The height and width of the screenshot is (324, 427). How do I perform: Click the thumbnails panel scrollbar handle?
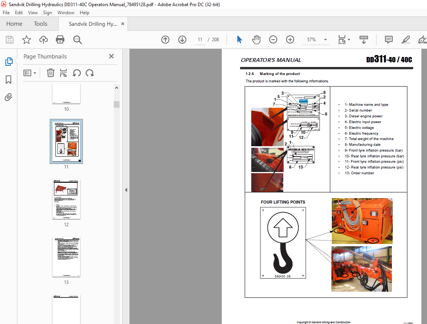[x=116, y=104]
